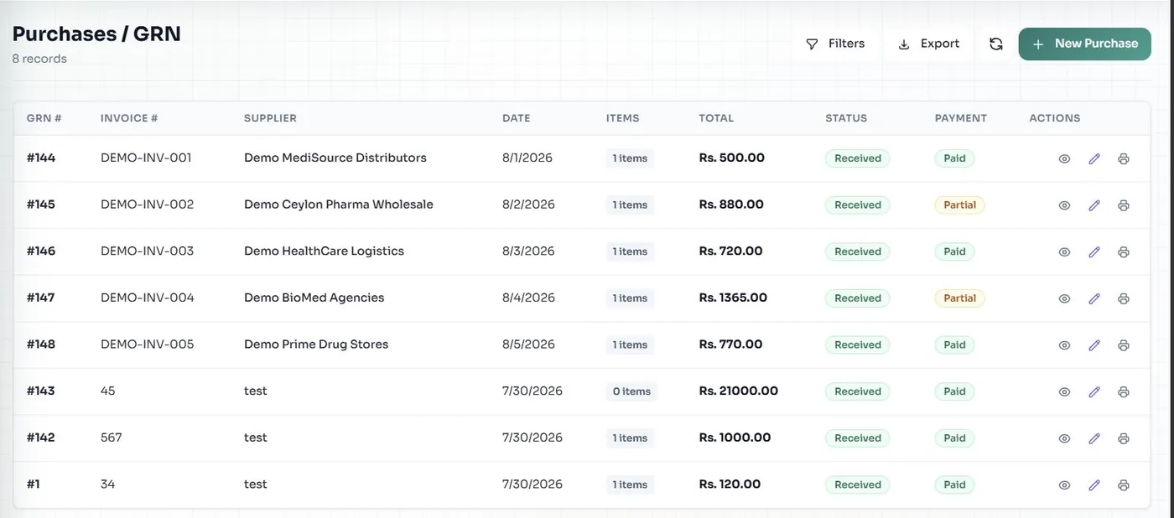Print GRN #142 record
Viewport: 1174px width, 518px height.
[1124, 438]
